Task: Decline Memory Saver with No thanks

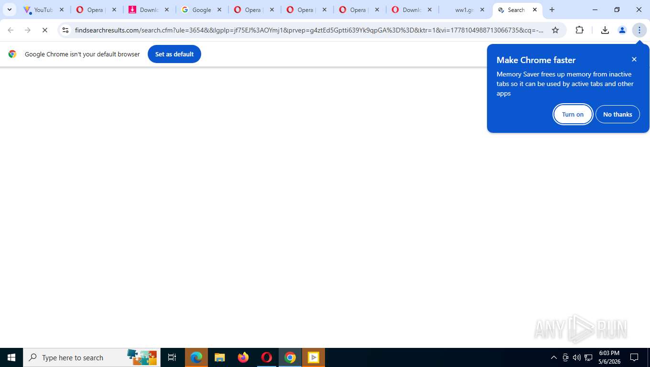Action: coord(617,114)
